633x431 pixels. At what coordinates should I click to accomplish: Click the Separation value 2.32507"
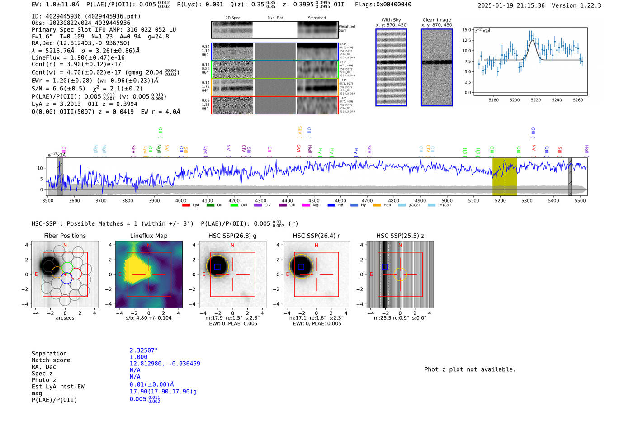click(x=144, y=350)
